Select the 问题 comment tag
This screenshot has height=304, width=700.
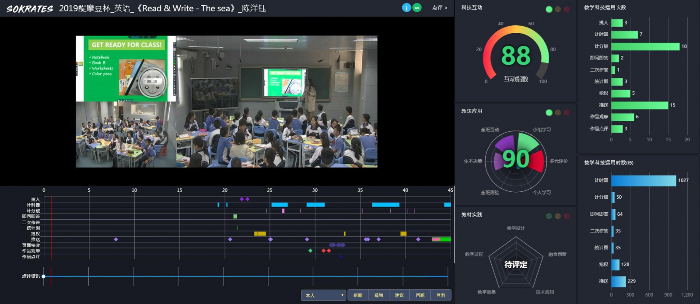[420, 295]
